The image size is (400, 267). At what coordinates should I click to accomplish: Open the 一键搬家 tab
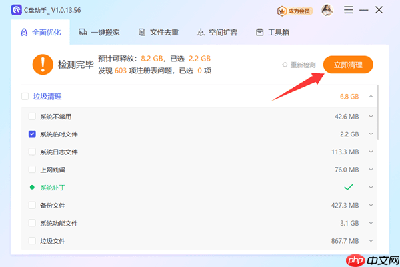tap(99, 32)
